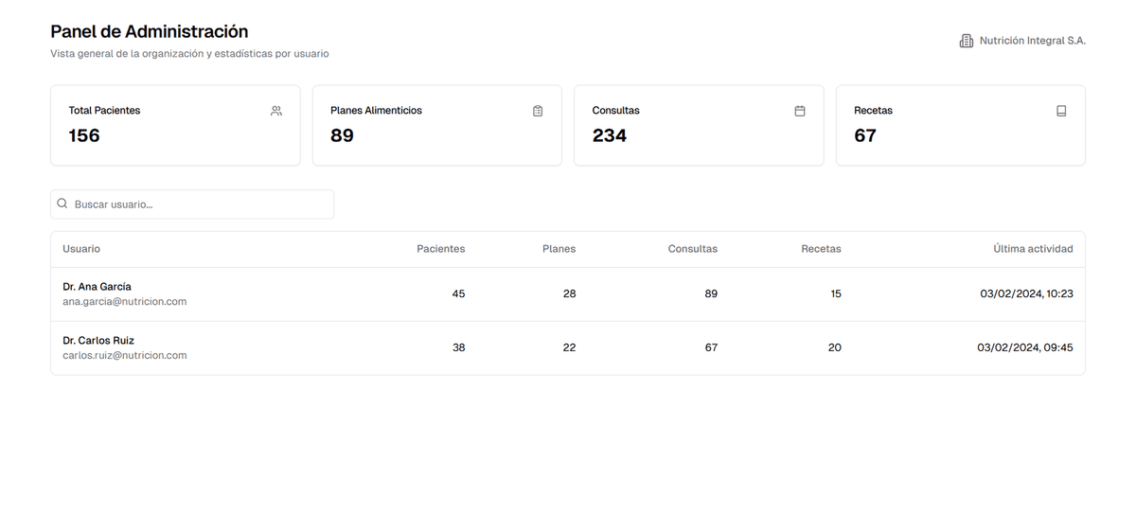Click the clipboard icon in Planes Alimenticios card
Screen dimensions: 1136x514
tap(538, 111)
